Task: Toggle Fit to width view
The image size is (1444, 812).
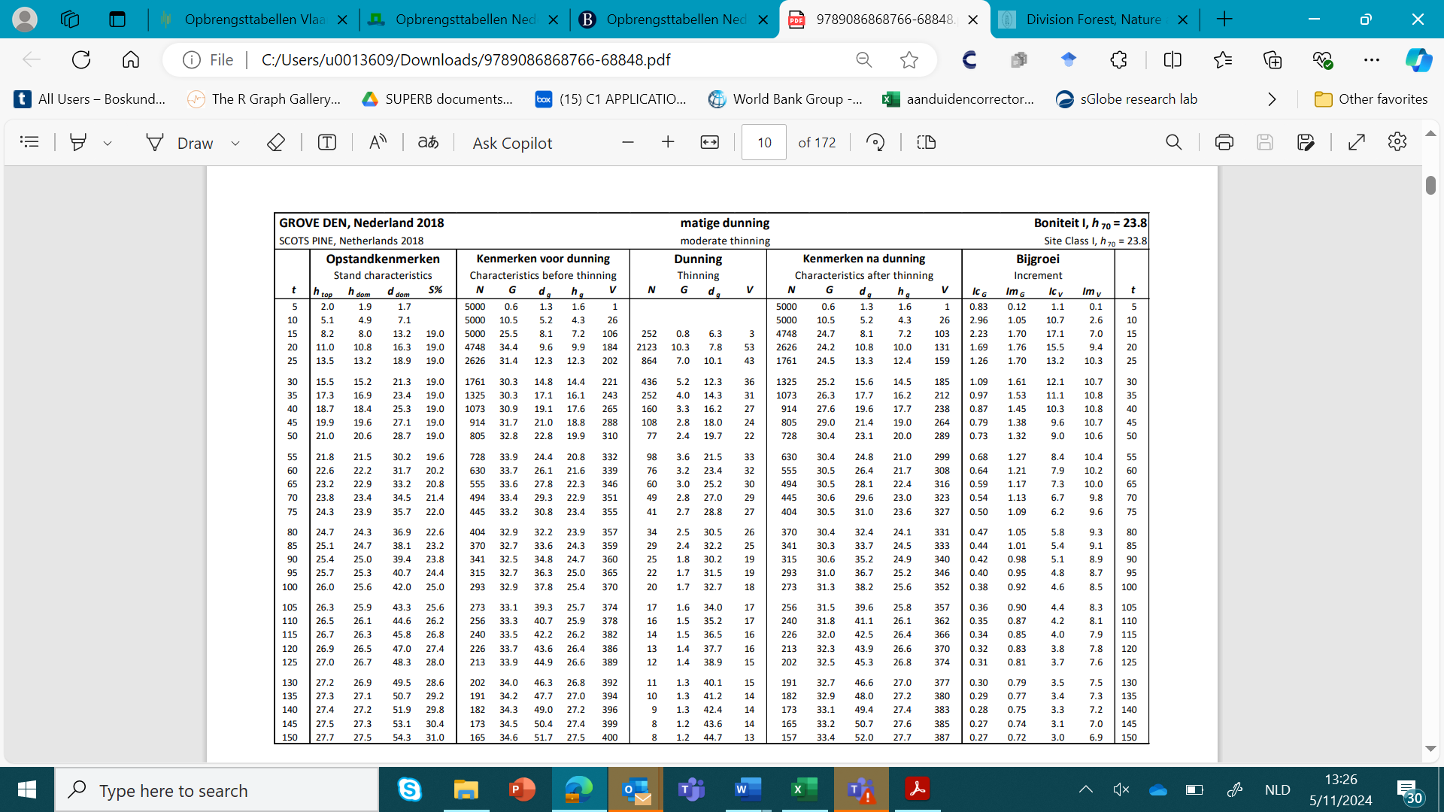Action: tap(709, 142)
